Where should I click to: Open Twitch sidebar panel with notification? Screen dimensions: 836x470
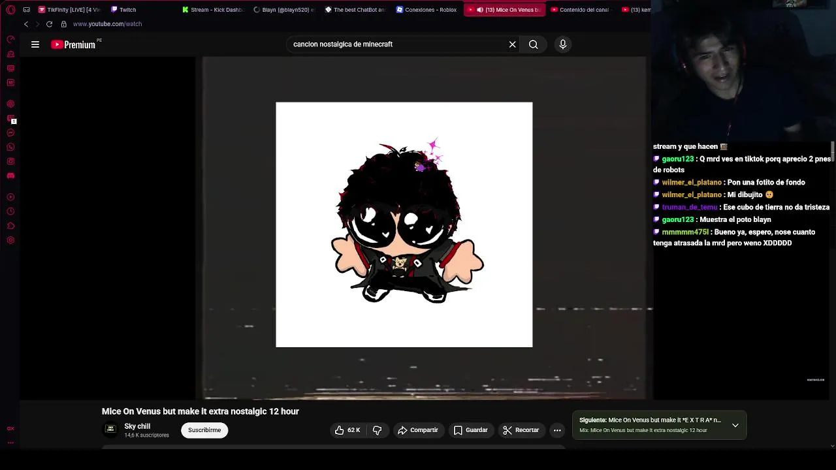(10, 119)
